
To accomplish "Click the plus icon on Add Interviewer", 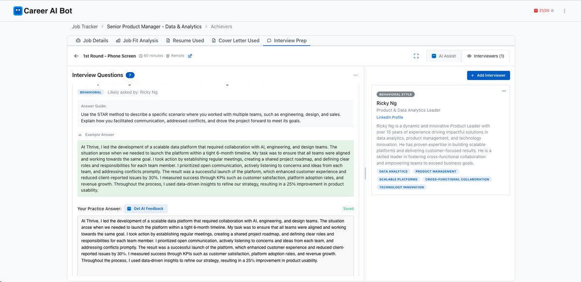I will tap(473, 75).
